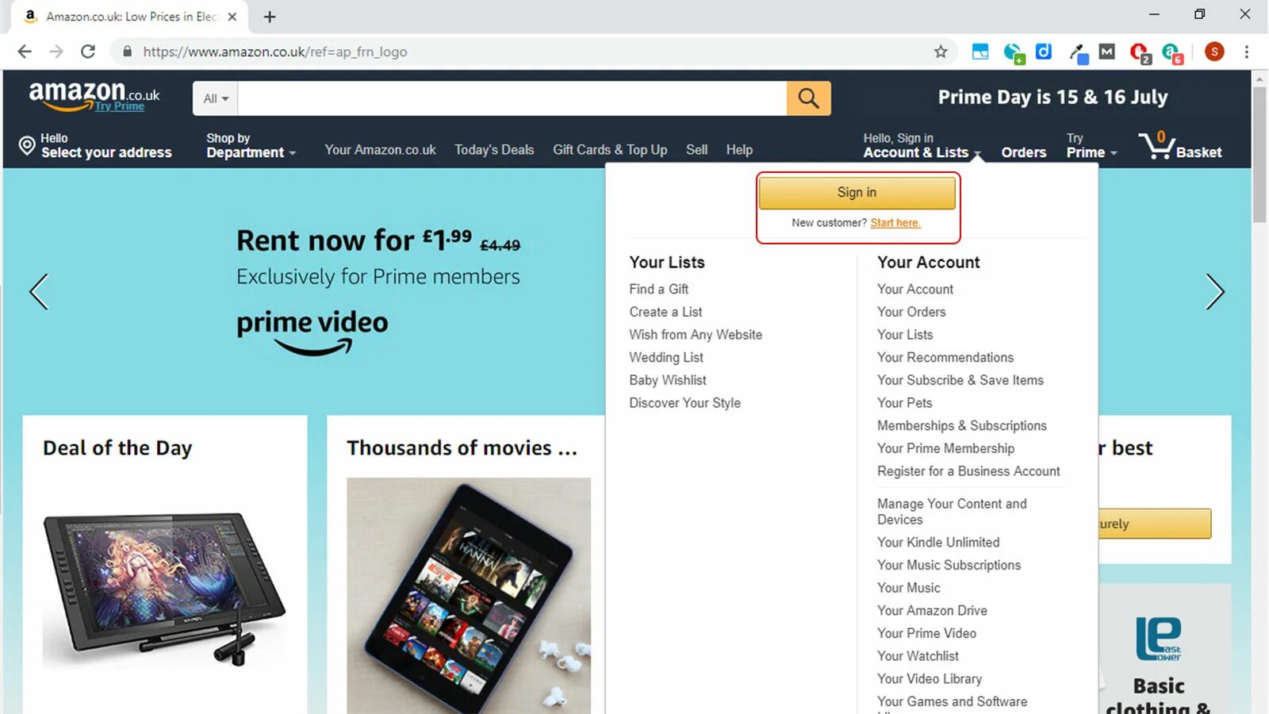1269x714 pixels.
Task: Click Sell in the navigation bar
Action: tap(696, 150)
